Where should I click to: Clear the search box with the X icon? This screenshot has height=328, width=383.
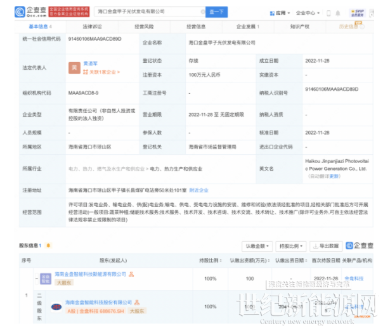tap(200, 12)
